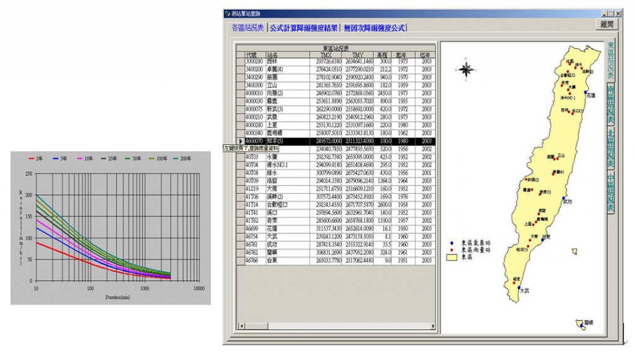Click the window title bar app icon

pos(227,14)
